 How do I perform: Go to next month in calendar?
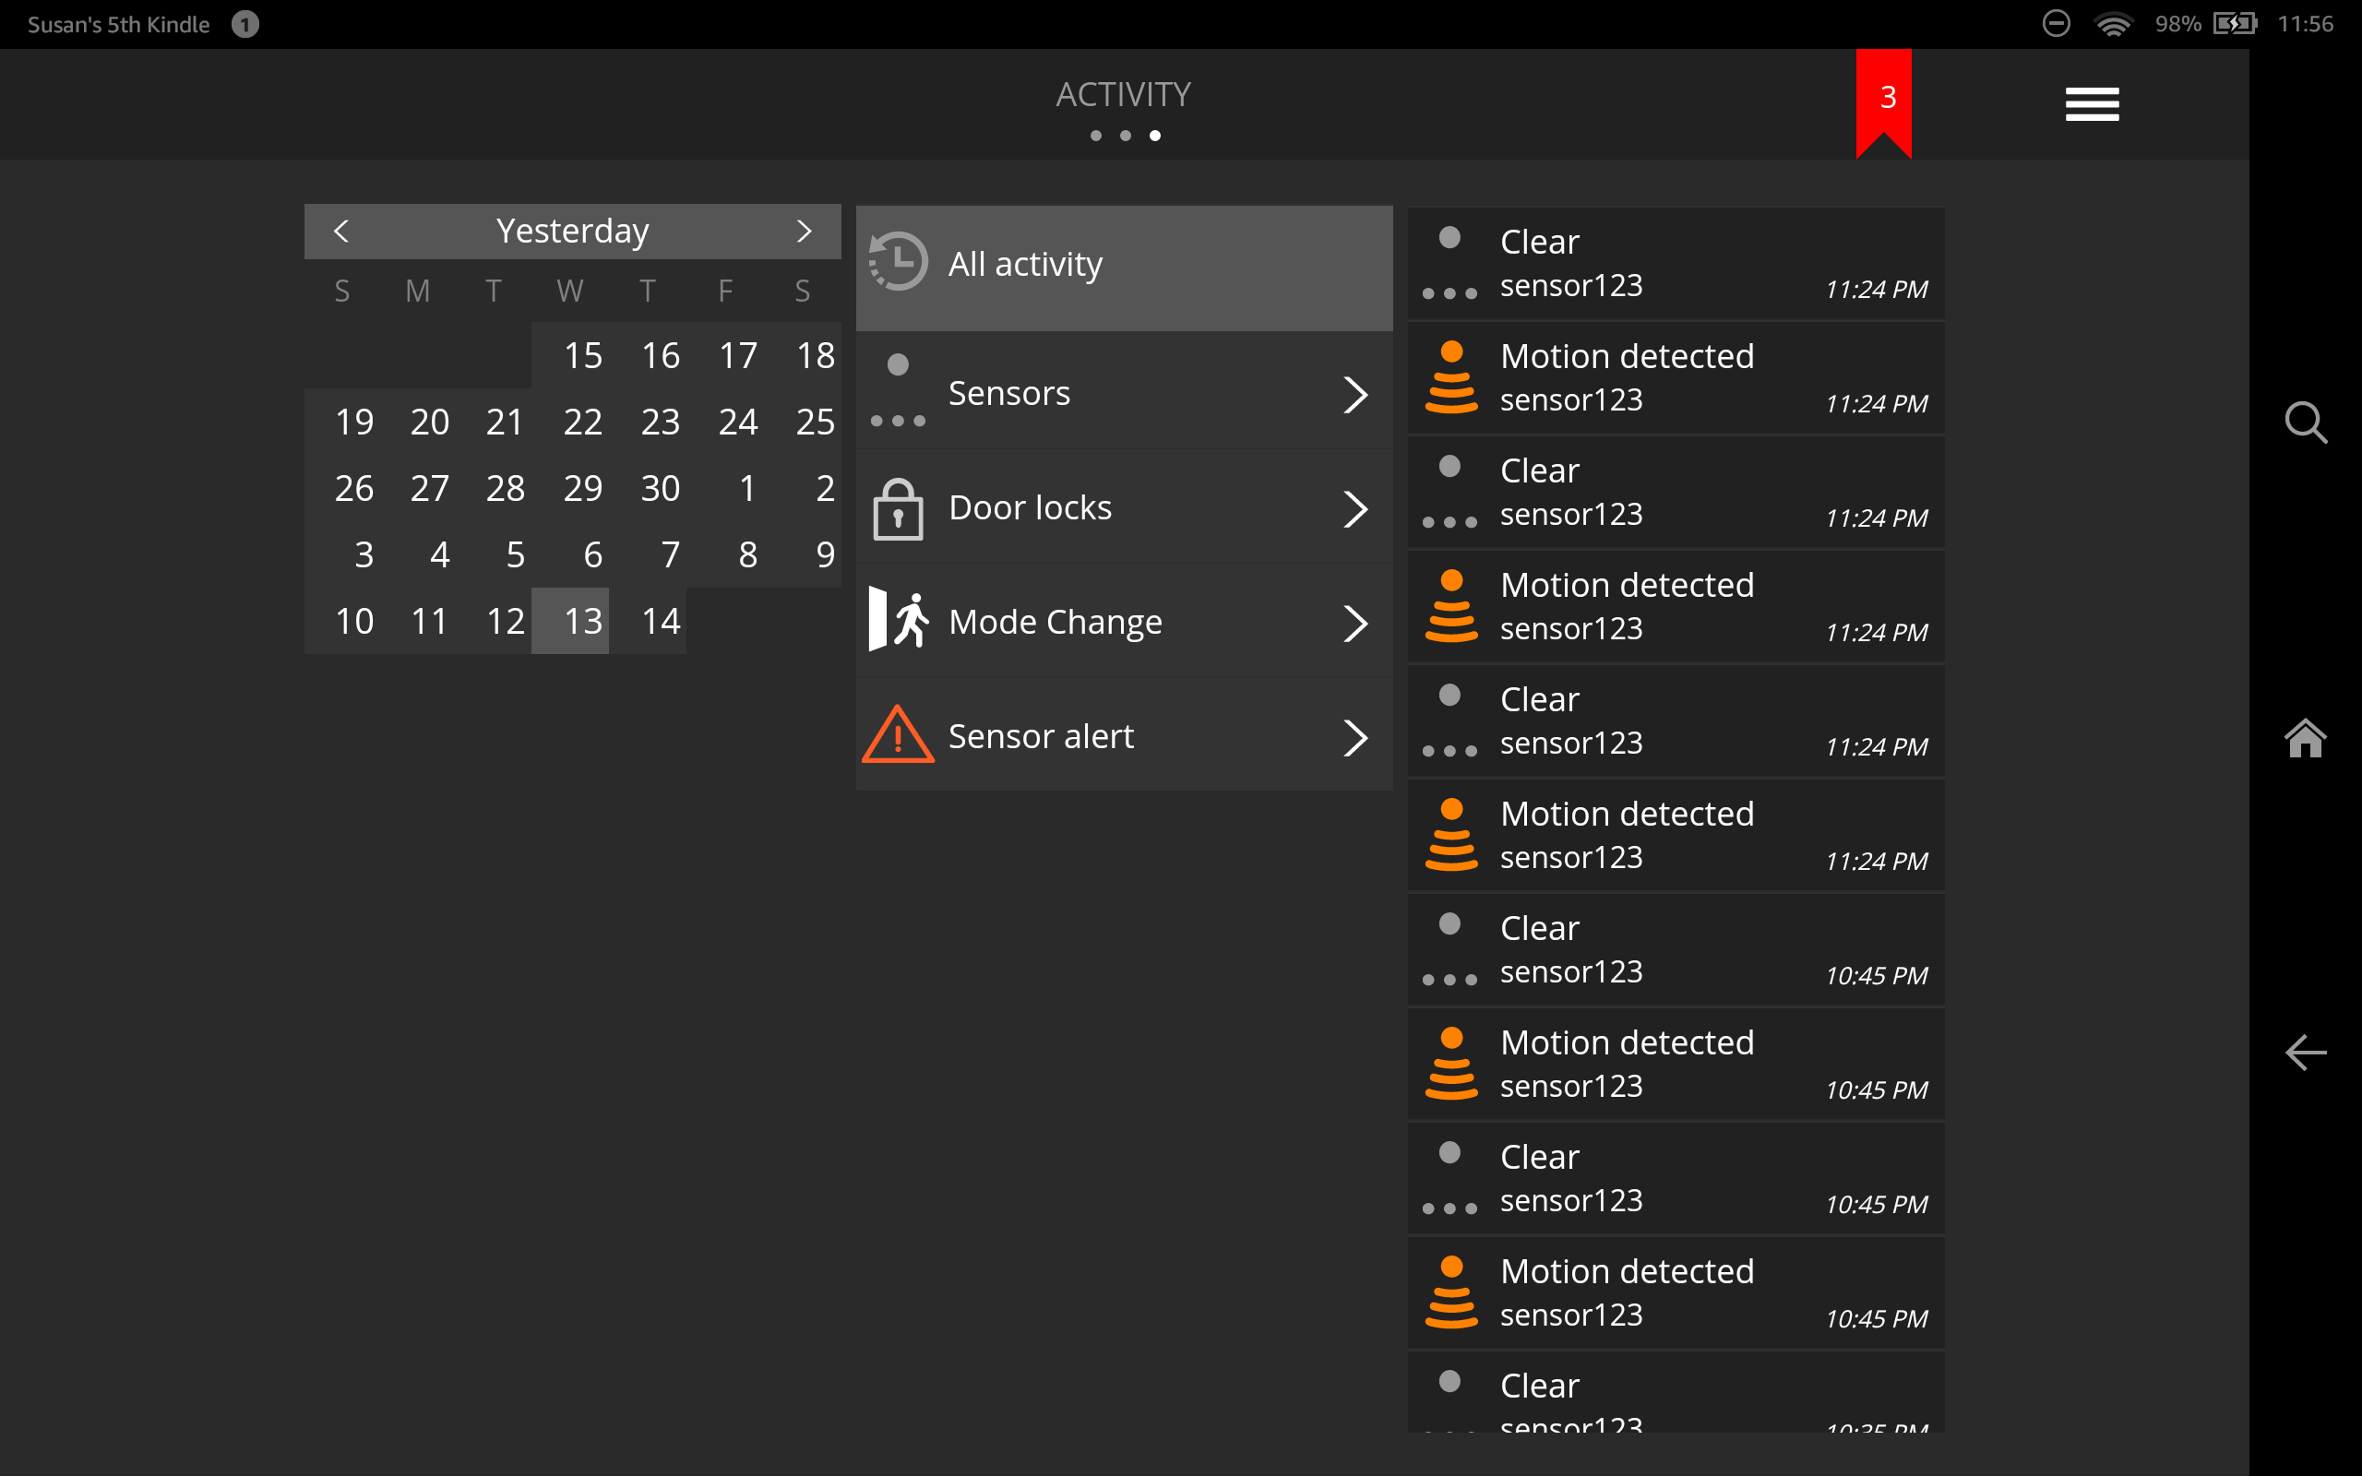(805, 232)
